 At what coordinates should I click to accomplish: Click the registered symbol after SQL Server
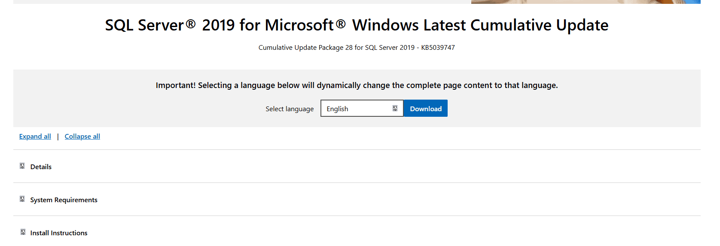(x=190, y=24)
